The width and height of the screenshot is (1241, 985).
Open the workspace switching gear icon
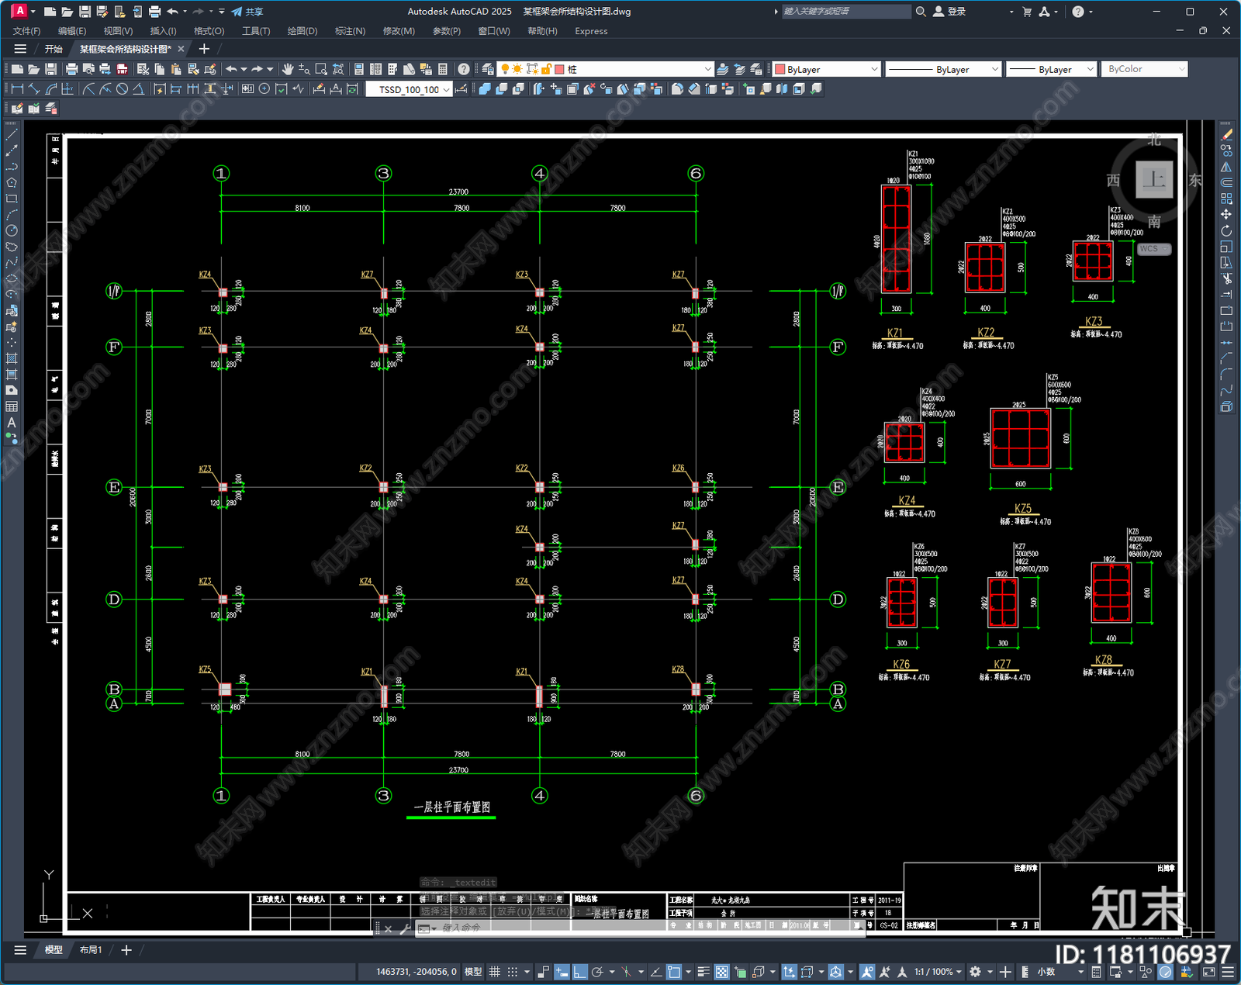coord(975,972)
